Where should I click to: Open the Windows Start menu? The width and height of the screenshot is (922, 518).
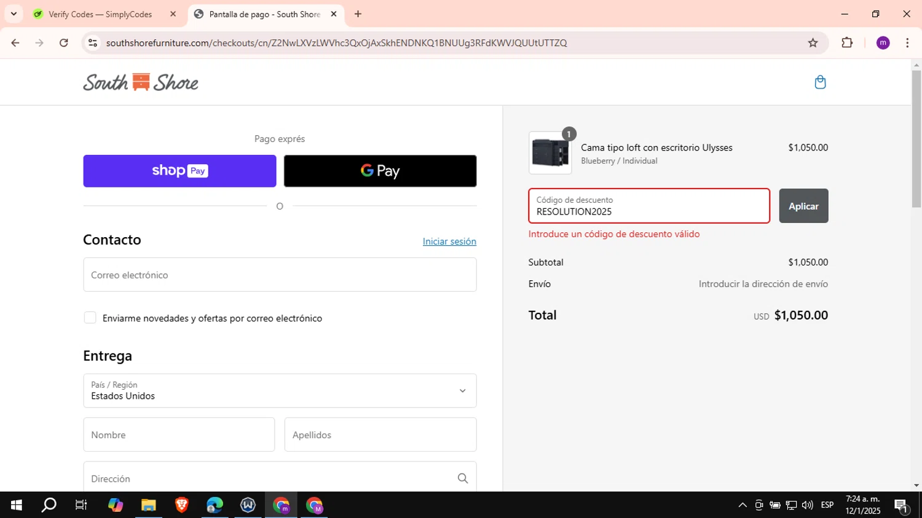click(17, 505)
